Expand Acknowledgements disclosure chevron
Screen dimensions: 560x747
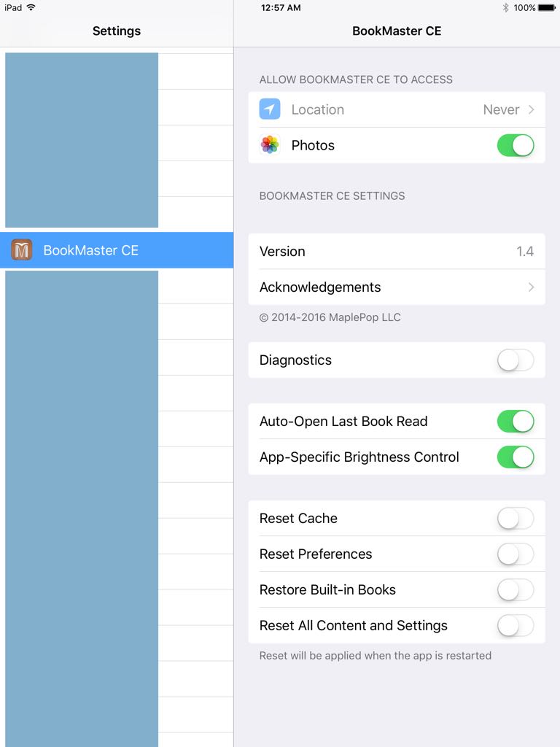531,287
